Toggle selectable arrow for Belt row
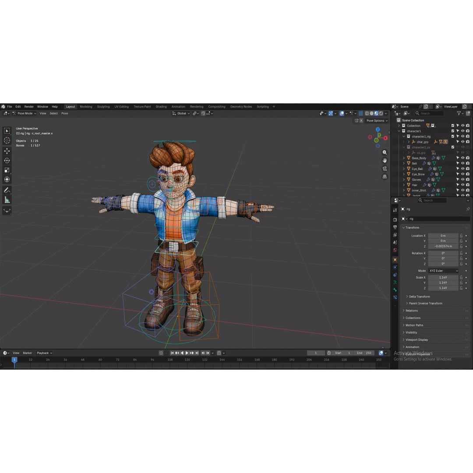 [458, 163]
